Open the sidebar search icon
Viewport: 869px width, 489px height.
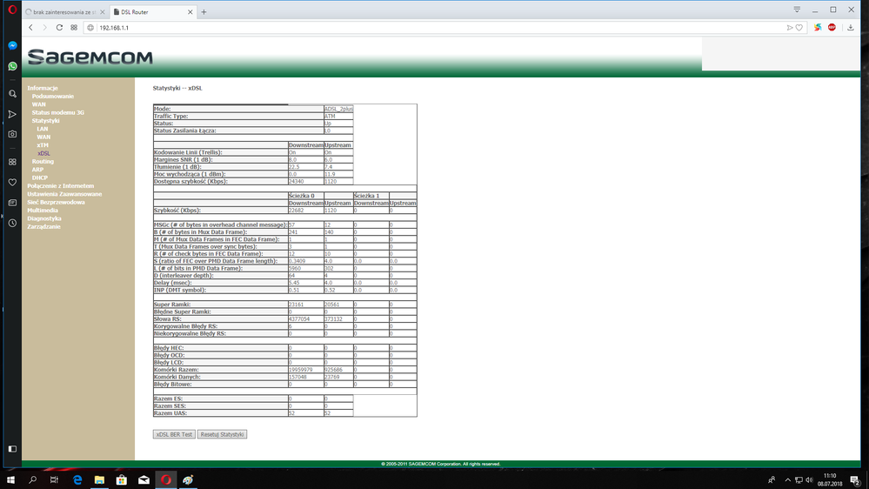[x=12, y=94]
